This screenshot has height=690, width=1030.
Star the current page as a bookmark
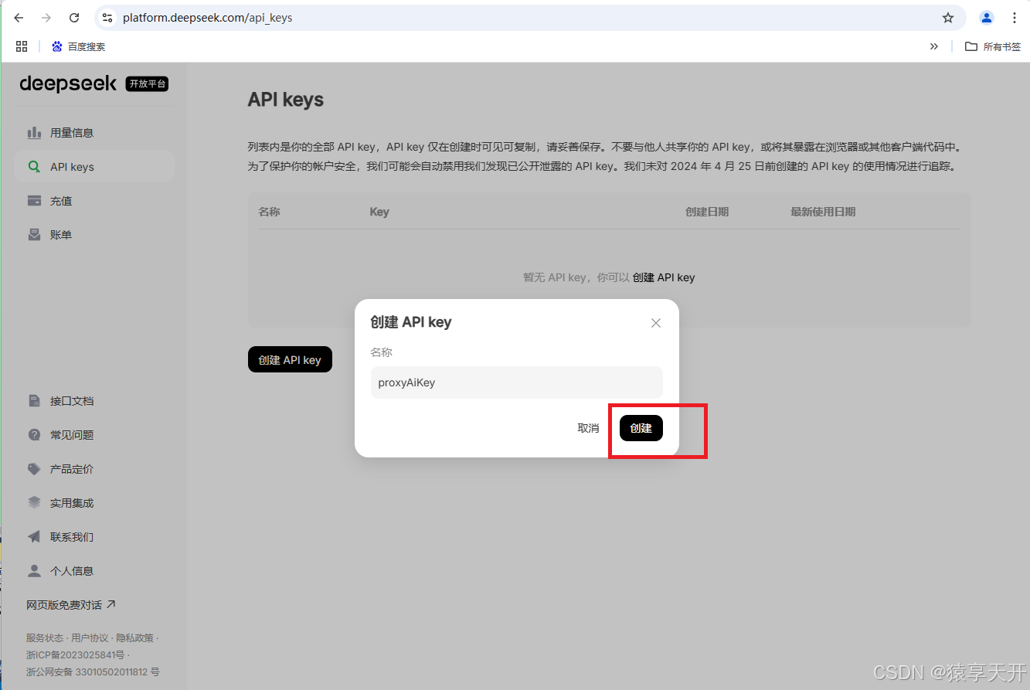click(x=948, y=17)
